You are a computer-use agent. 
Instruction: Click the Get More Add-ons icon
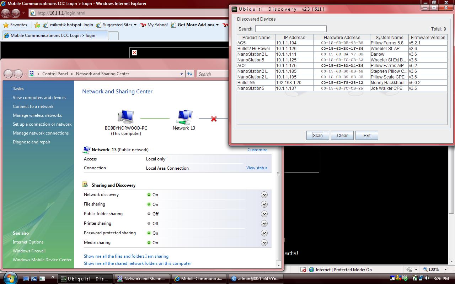click(x=173, y=25)
